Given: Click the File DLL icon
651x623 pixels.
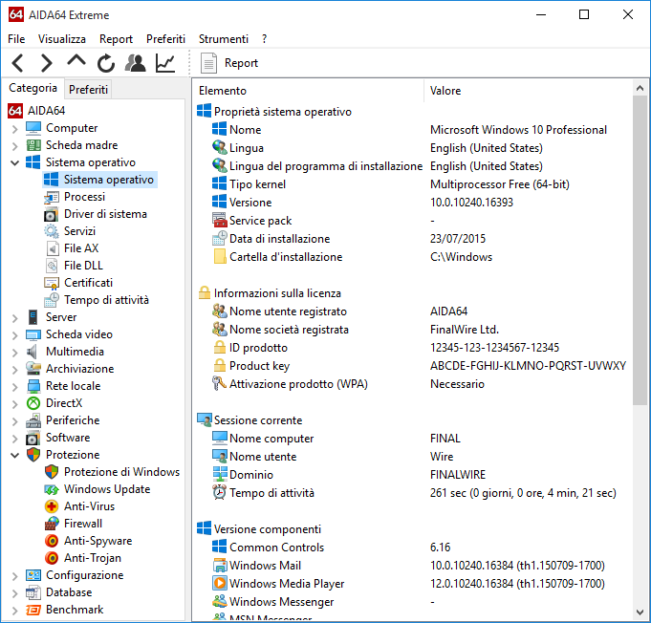Looking at the screenshot, I should coord(52,266).
